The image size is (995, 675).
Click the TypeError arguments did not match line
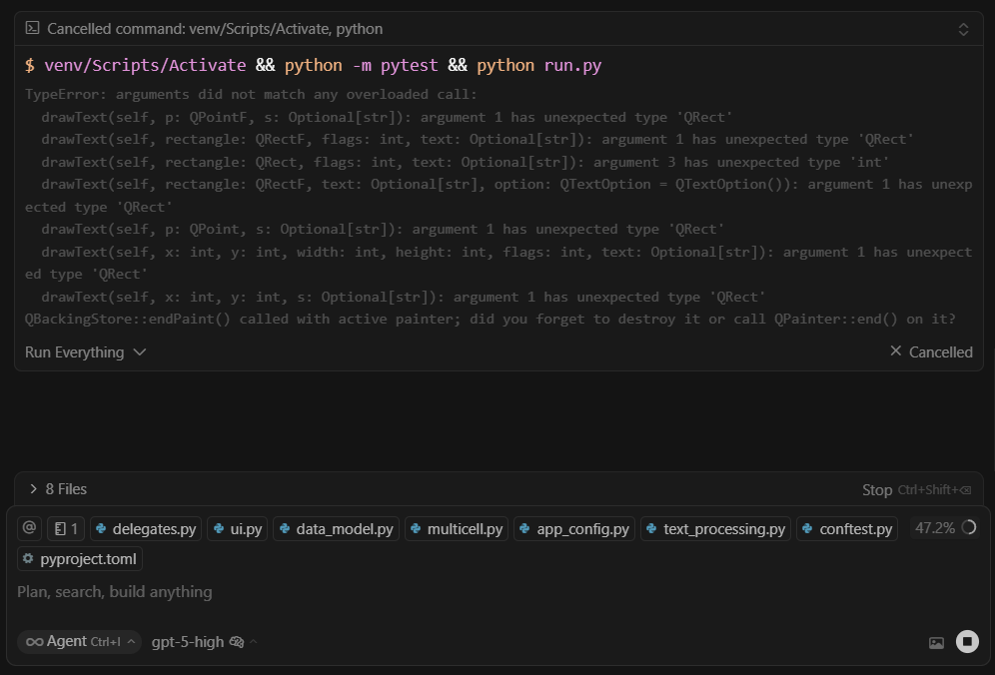point(251,94)
